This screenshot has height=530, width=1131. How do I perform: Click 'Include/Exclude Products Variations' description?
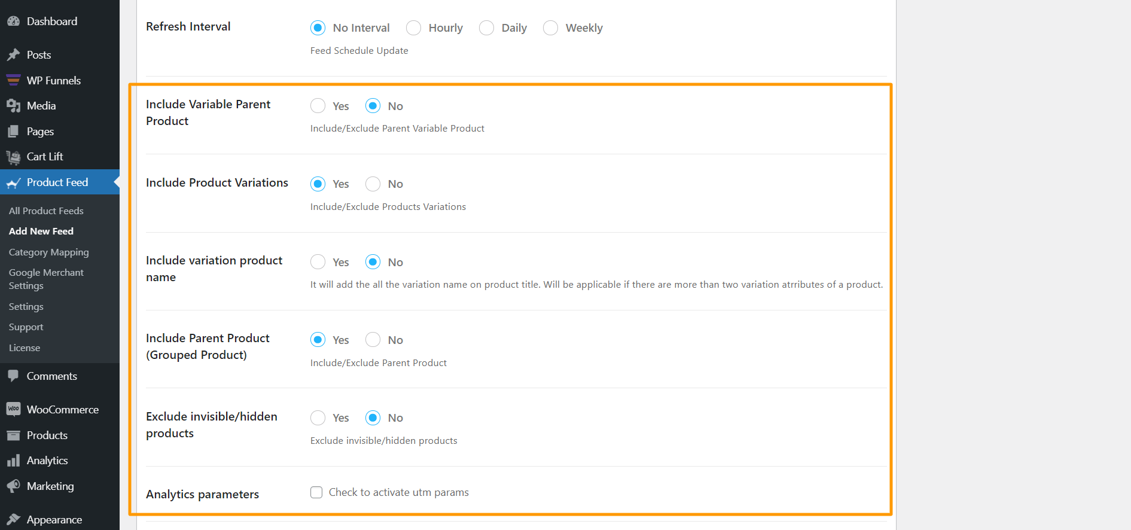pyautogui.click(x=388, y=207)
